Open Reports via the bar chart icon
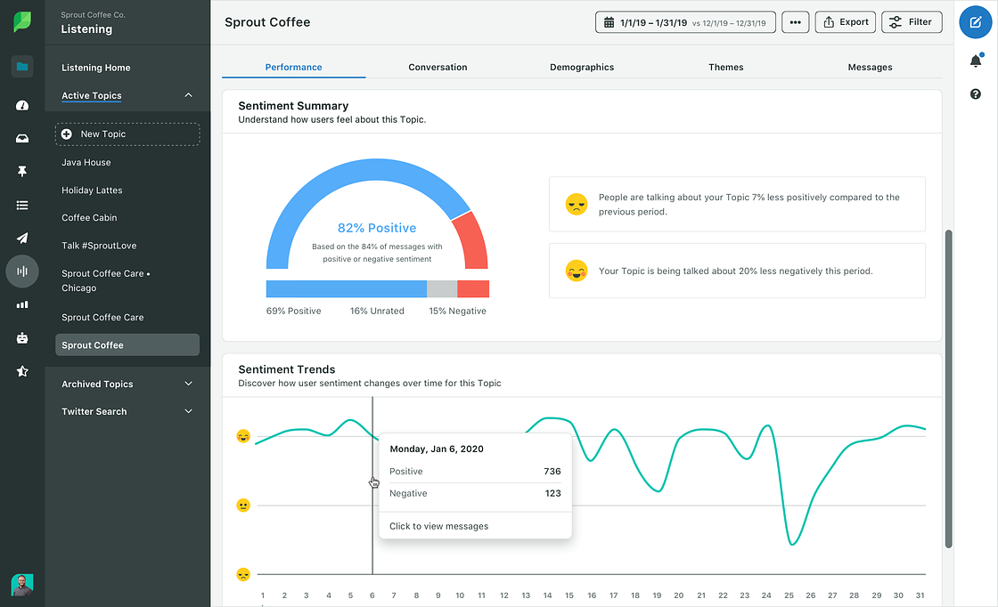This screenshot has height=607, width=998. (x=21, y=304)
